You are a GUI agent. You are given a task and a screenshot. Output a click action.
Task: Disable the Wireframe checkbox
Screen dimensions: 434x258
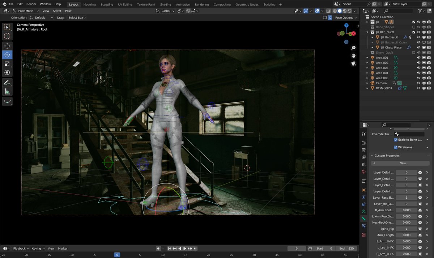click(x=396, y=147)
